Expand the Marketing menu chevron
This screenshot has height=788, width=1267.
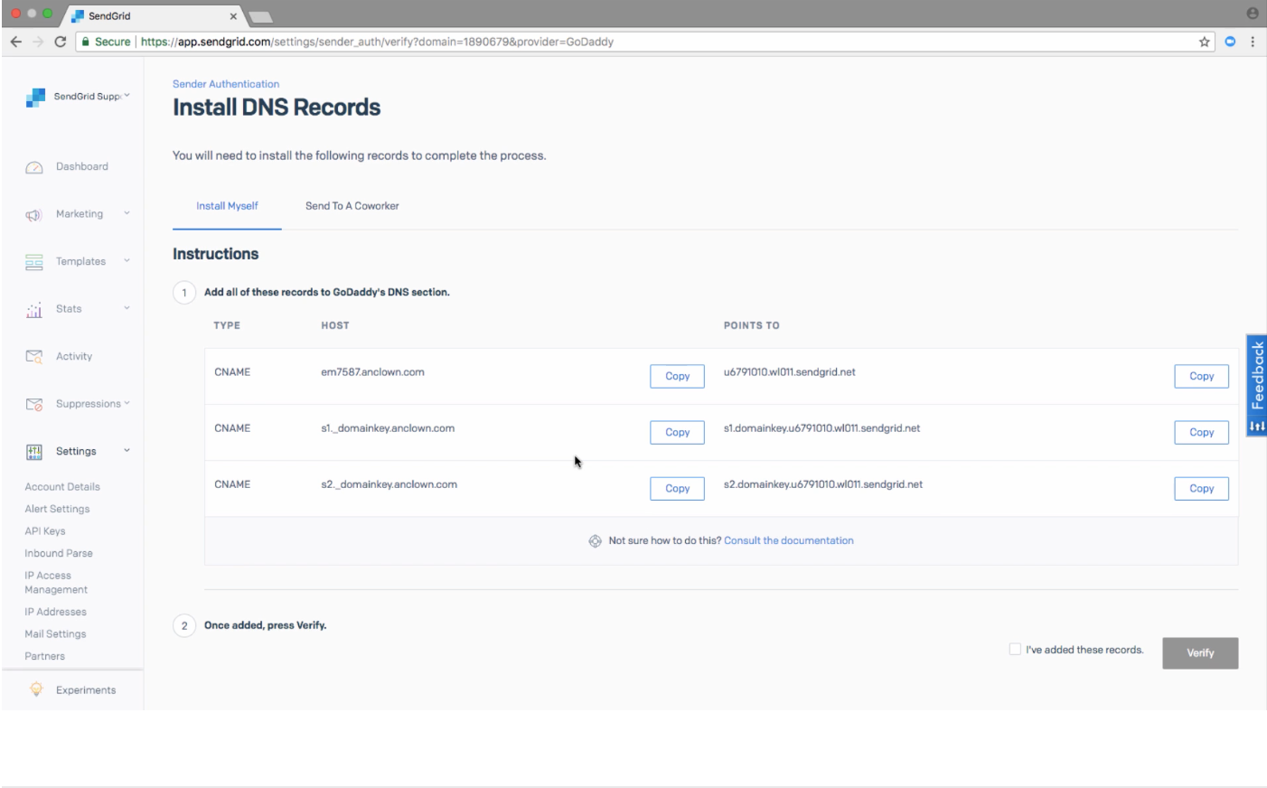[x=127, y=213]
